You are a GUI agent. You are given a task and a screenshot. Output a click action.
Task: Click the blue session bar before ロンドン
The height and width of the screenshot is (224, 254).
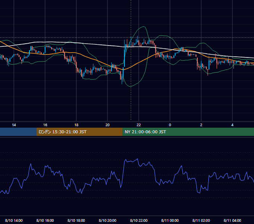click(18, 132)
